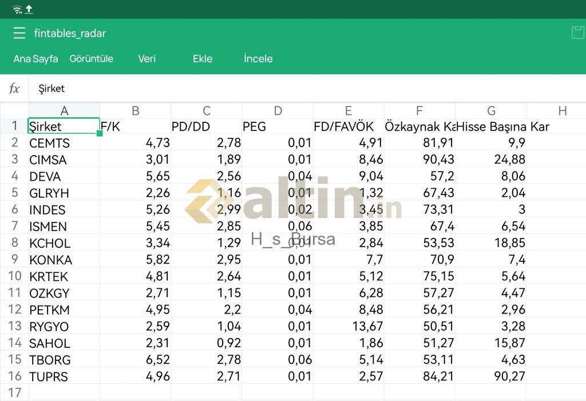This screenshot has height=401, width=586.
Task: Select the DEVA company cell
Action: click(x=64, y=176)
